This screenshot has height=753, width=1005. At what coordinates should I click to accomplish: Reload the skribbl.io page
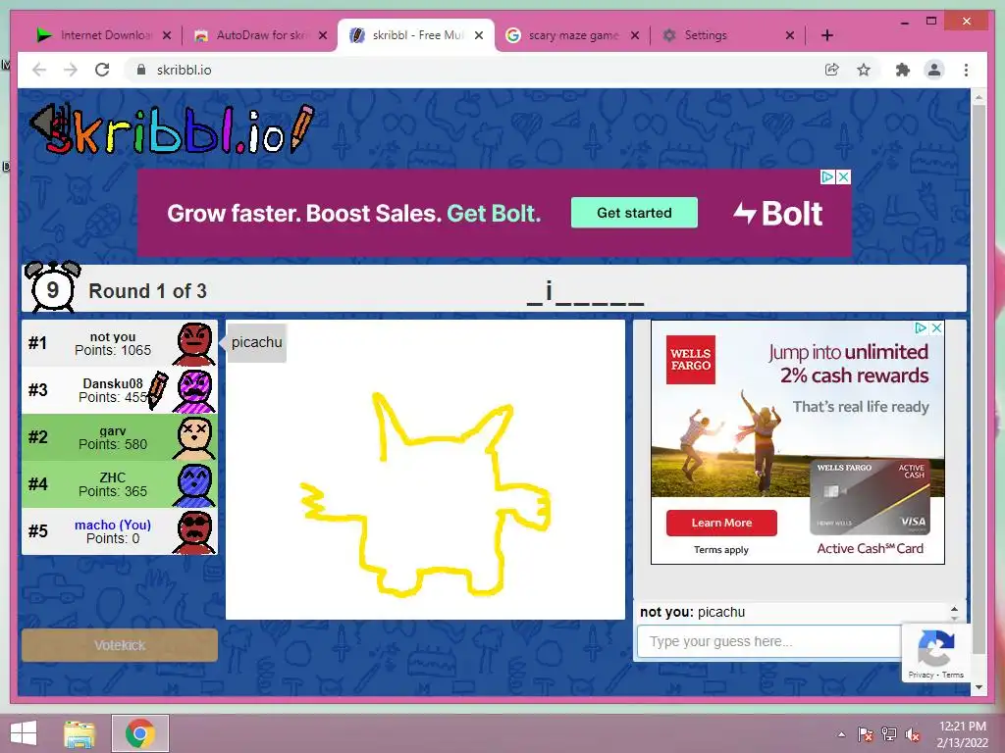pyautogui.click(x=102, y=70)
